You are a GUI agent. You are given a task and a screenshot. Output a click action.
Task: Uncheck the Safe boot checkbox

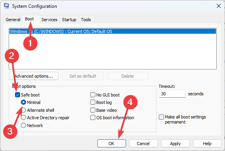[x=17, y=95]
